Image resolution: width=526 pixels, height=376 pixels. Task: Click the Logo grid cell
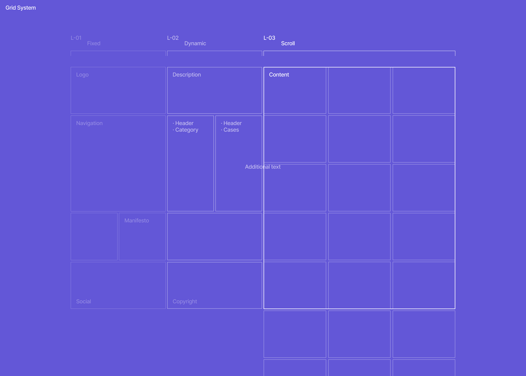point(118,90)
